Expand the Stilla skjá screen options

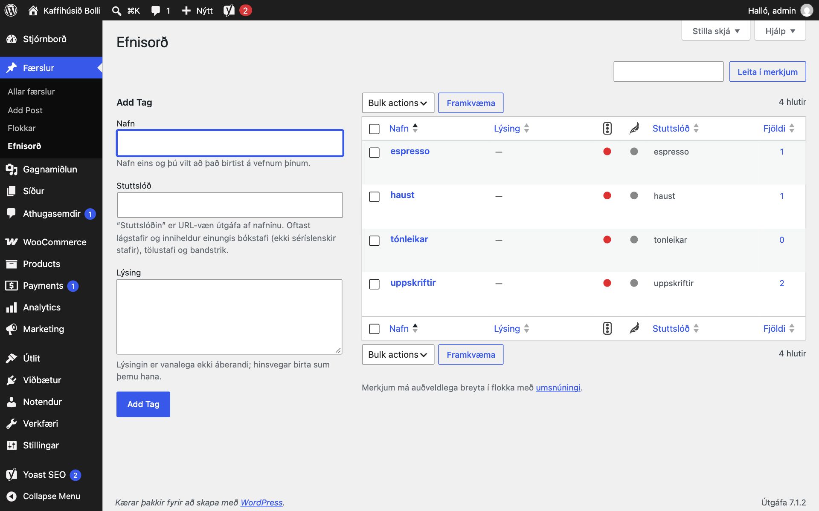716,31
